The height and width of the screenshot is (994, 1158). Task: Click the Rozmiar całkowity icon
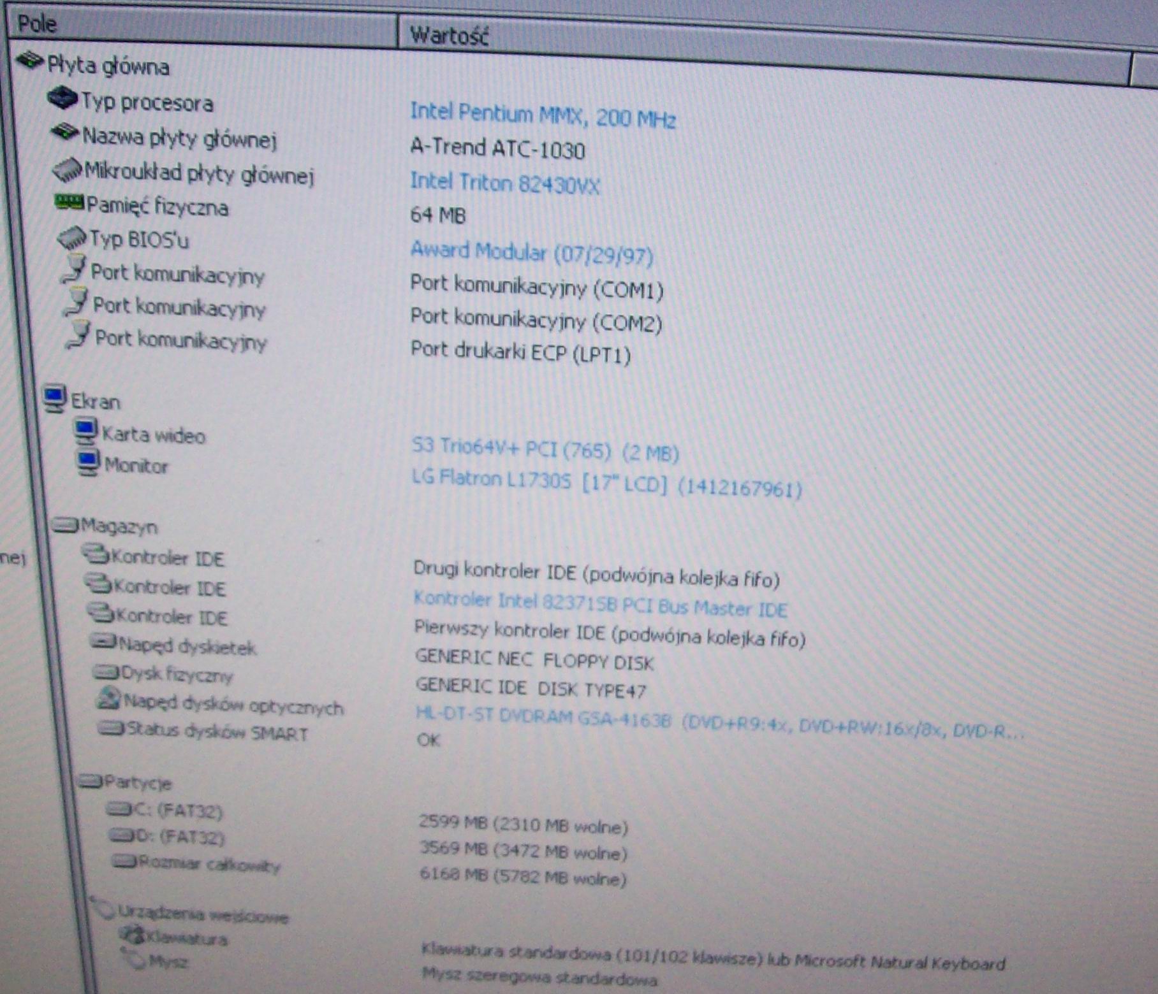(125, 861)
